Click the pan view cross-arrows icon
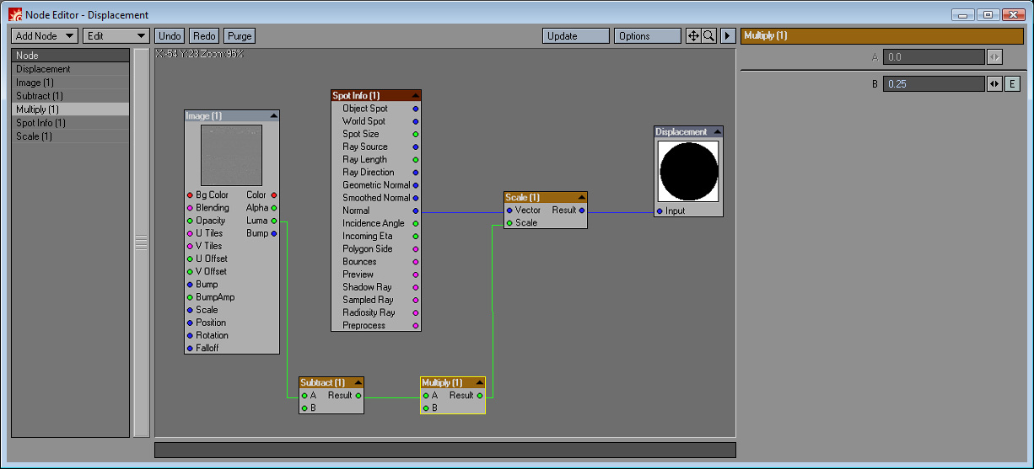Screen dimensions: 1034x469 point(693,36)
